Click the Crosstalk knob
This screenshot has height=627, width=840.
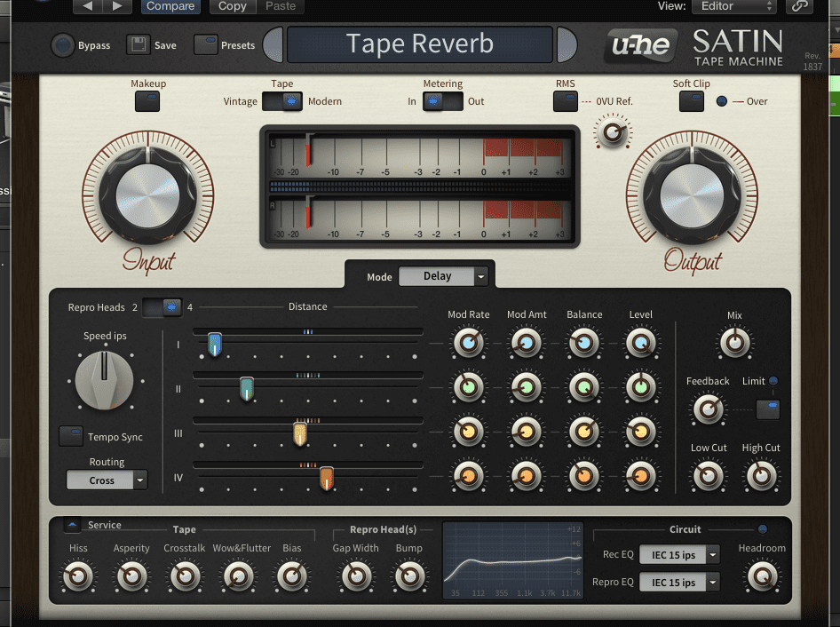click(x=185, y=576)
